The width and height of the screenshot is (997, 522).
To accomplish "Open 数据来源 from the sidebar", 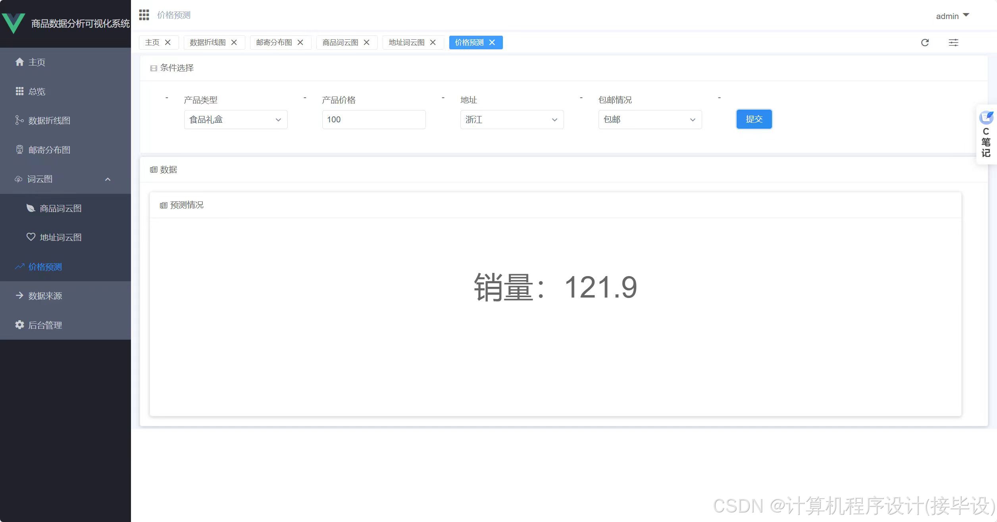I will click(x=45, y=296).
